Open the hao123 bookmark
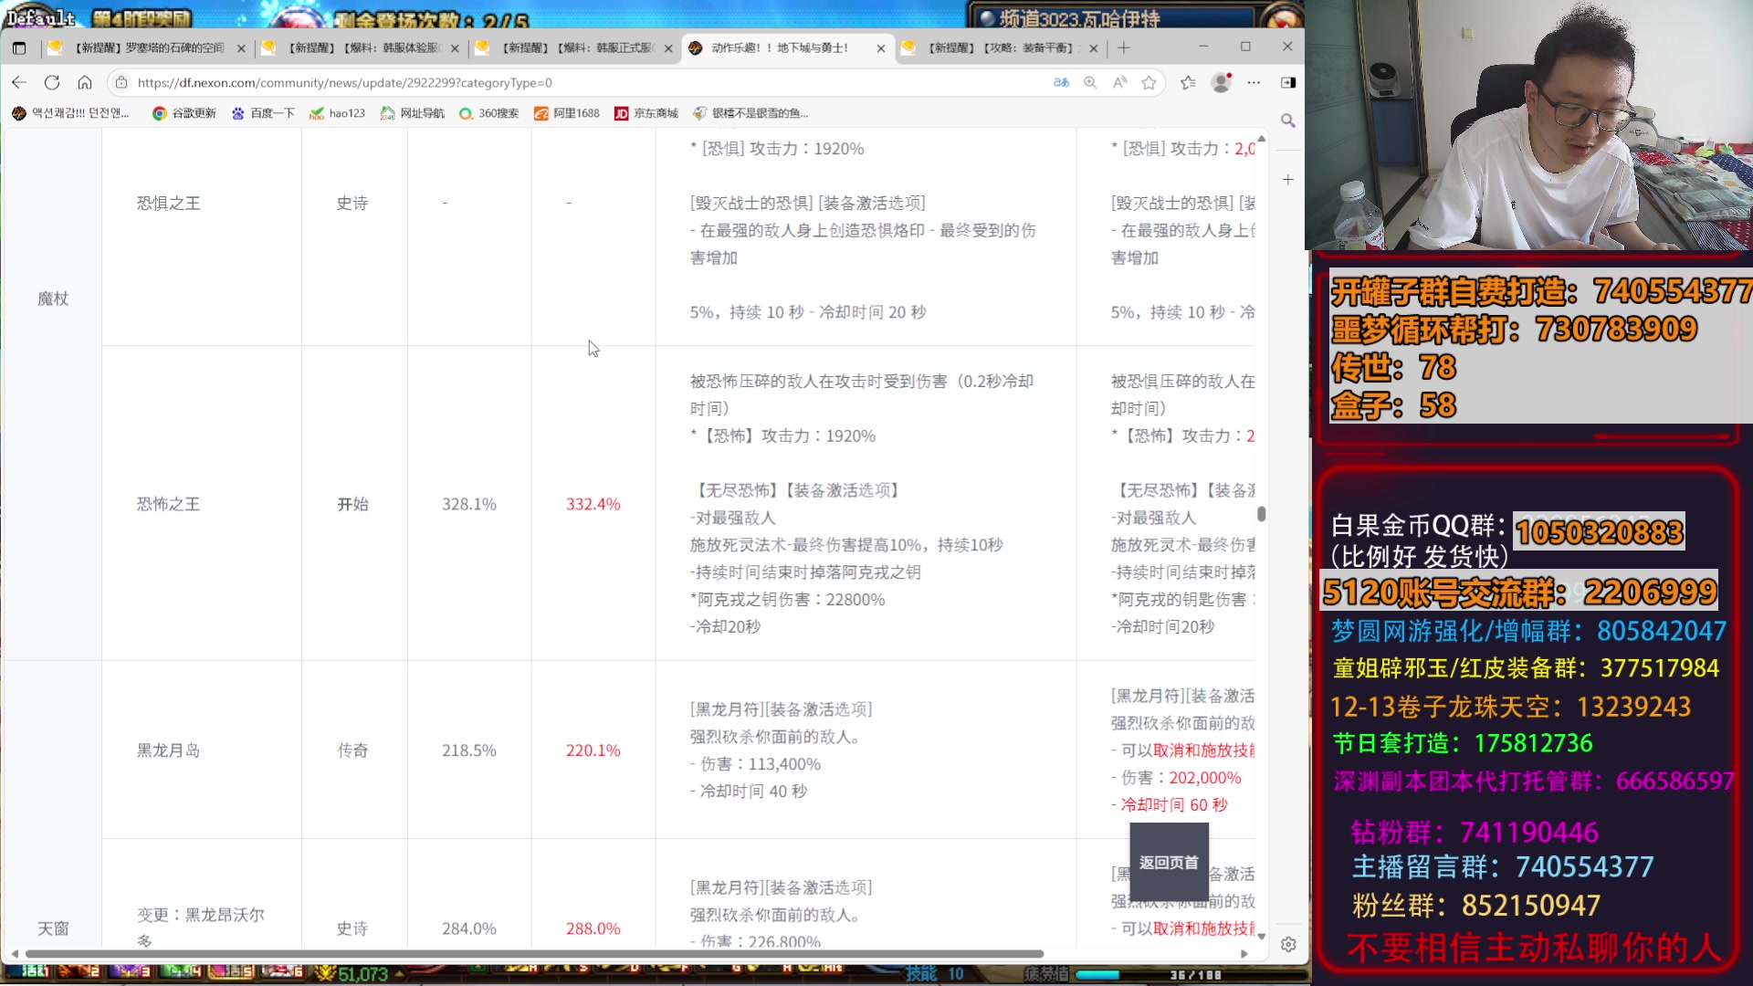 (x=337, y=113)
